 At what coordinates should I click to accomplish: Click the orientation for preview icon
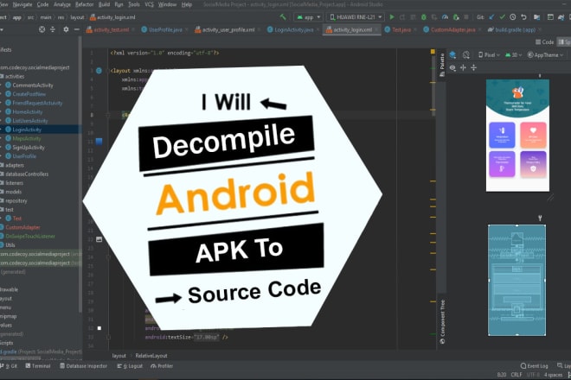[466, 55]
